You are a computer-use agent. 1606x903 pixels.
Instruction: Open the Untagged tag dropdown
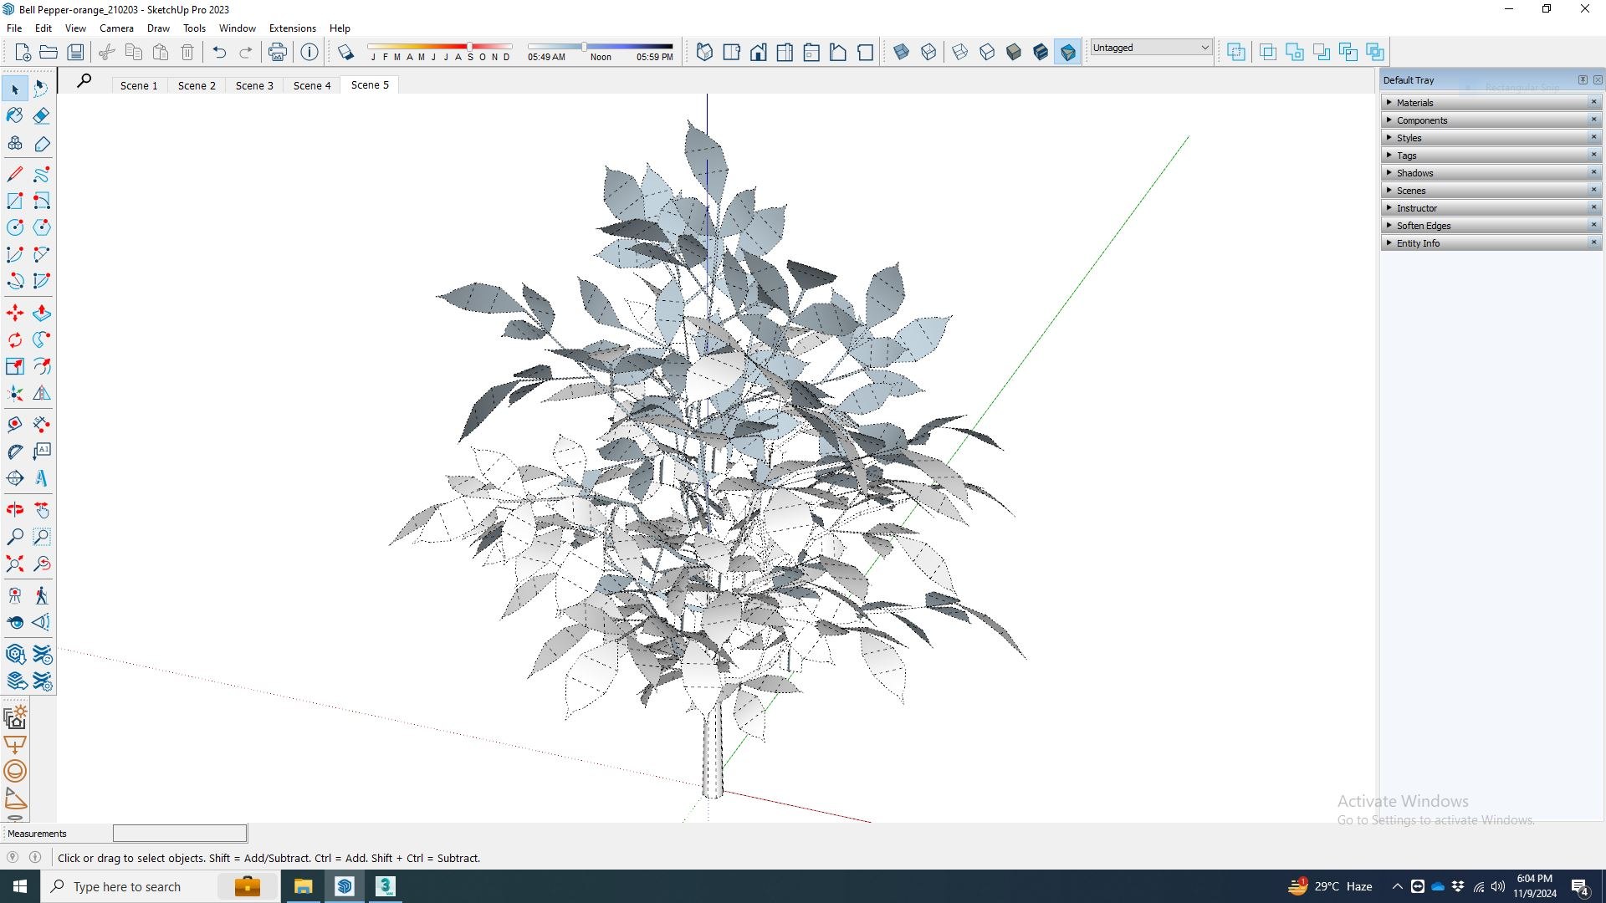pos(1150,48)
